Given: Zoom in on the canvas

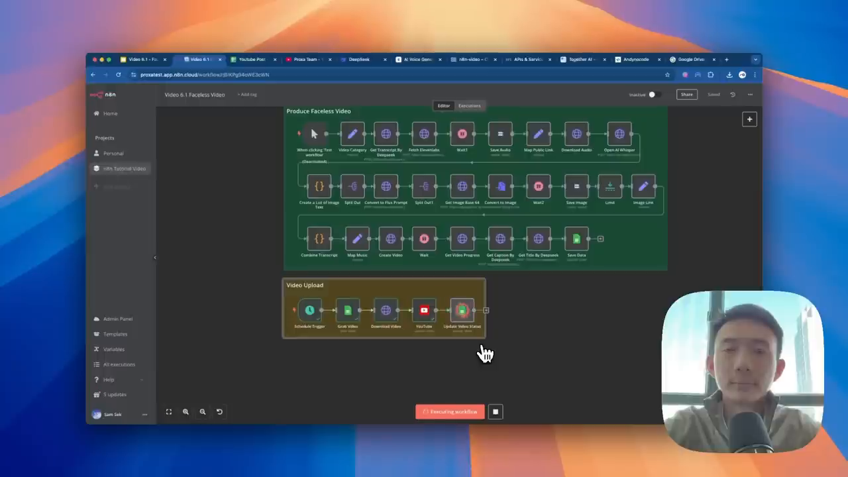Looking at the screenshot, I should click(x=185, y=411).
